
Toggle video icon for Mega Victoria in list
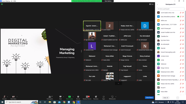click(183, 68)
